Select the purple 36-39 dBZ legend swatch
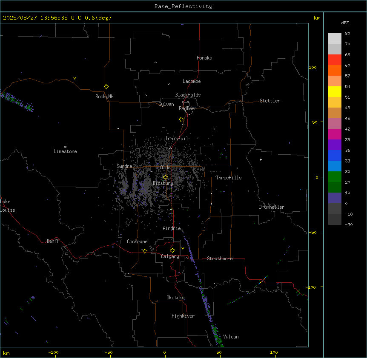Screen dimensions: 367x358 click(x=335, y=145)
